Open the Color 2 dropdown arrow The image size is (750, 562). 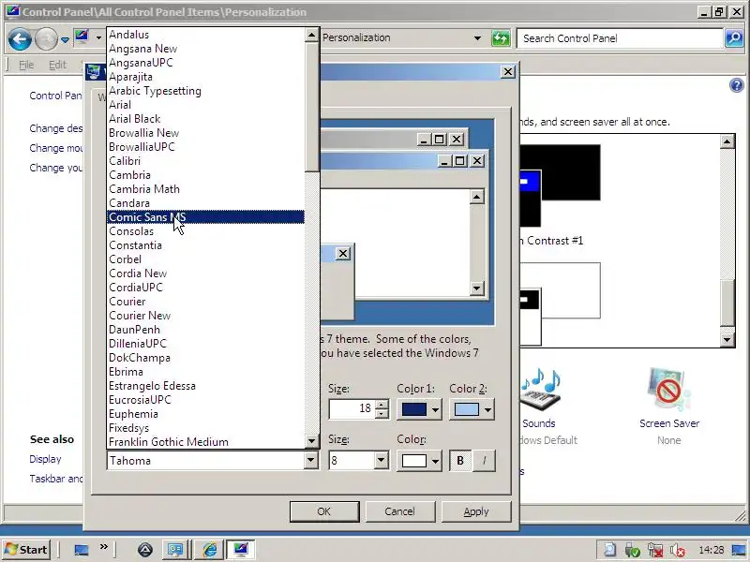487,409
